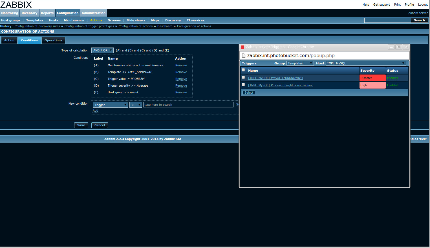Remove condition (B) Template TMPL_SNMPTRAP
This screenshot has width=430, height=248.
click(181, 72)
